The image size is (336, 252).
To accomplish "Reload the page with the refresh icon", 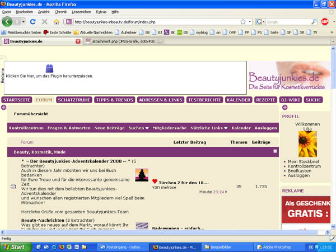I will click(x=33, y=22).
